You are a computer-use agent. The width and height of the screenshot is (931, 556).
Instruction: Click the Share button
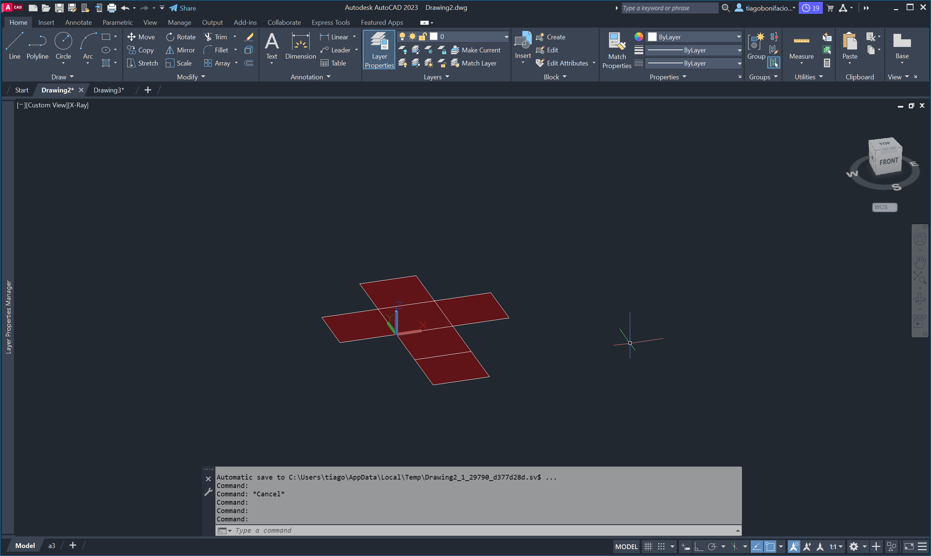(182, 8)
